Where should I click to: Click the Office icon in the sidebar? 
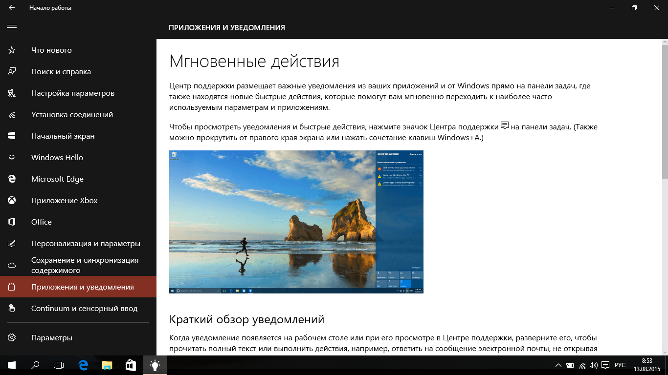12,222
